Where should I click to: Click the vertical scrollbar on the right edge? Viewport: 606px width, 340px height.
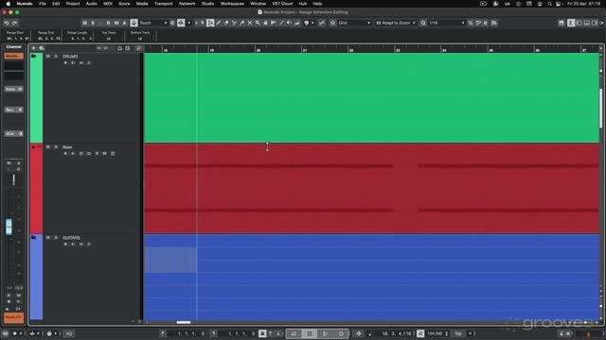(601, 108)
